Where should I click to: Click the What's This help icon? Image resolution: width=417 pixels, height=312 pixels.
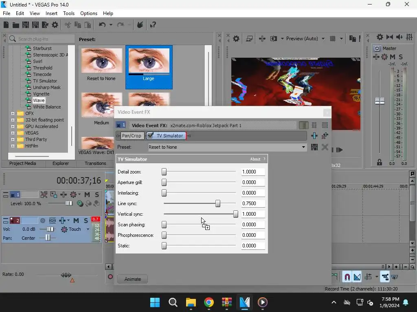coord(153,25)
